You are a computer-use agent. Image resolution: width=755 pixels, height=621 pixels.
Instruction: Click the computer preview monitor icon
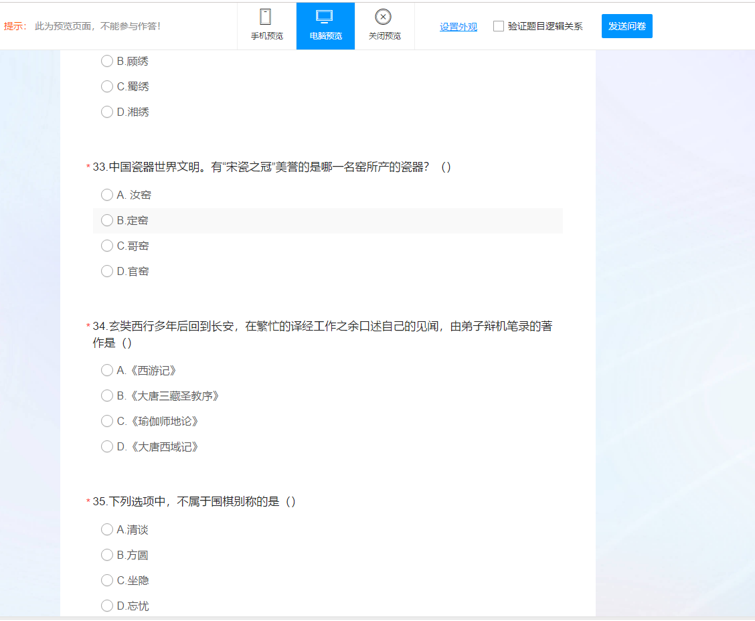(325, 17)
